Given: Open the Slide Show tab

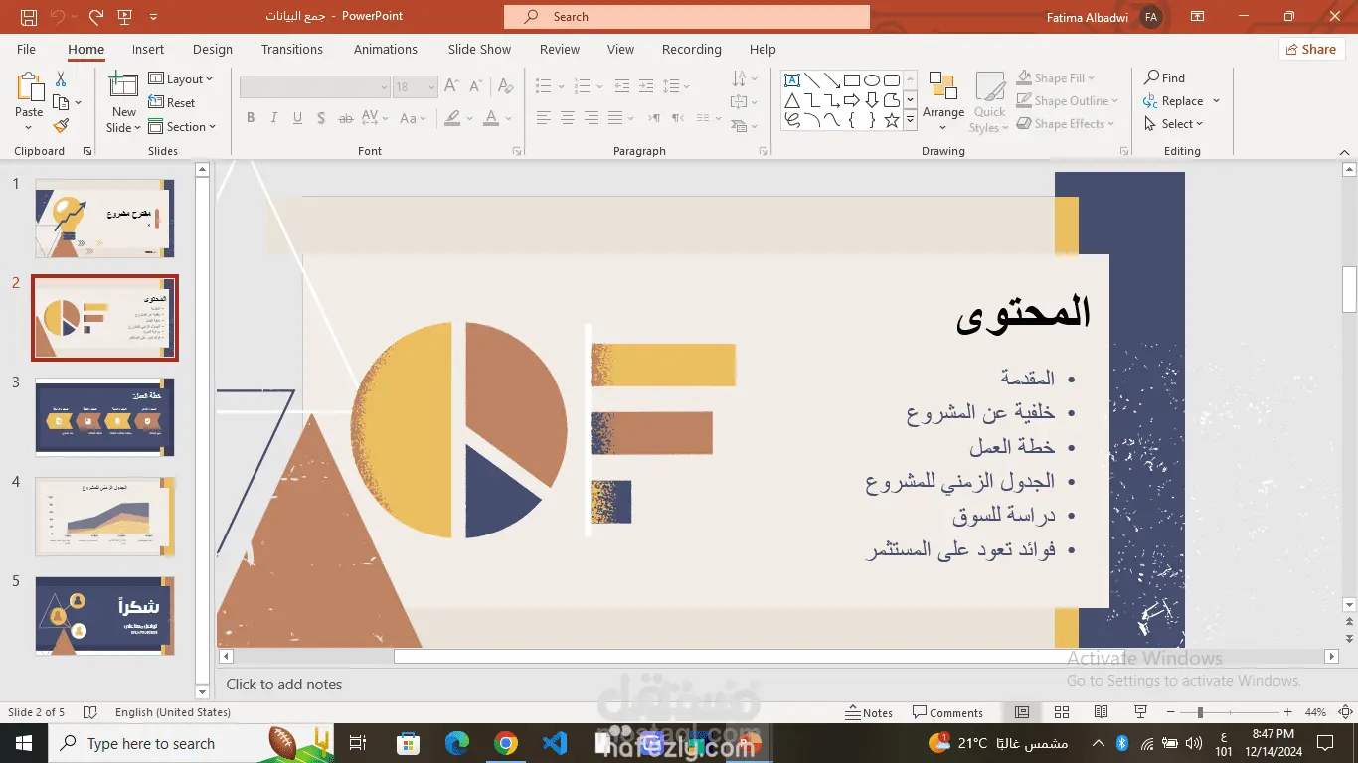Looking at the screenshot, I should point(479,49).
